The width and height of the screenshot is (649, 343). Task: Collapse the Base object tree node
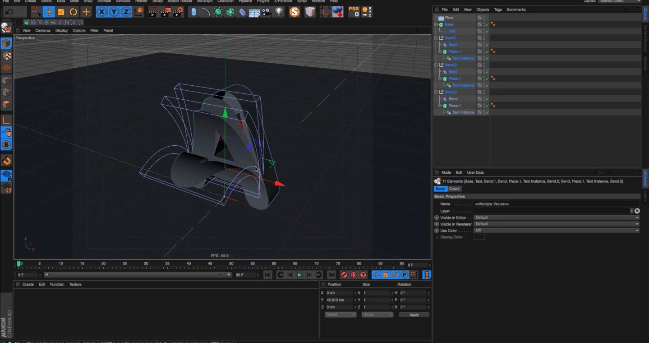(x=436, y=24)
